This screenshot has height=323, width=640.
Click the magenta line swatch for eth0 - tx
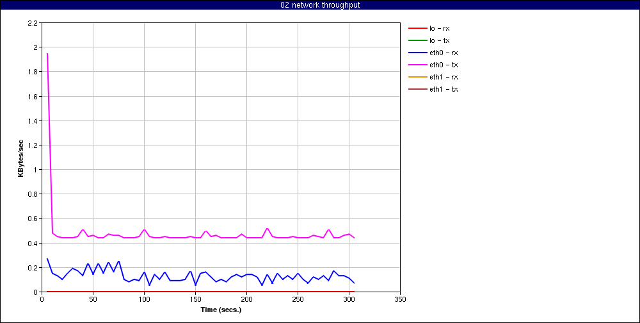[x=417, y=65]
